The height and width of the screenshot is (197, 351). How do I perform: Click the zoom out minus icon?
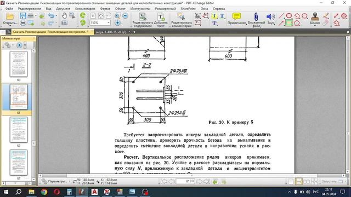[126, 16]
